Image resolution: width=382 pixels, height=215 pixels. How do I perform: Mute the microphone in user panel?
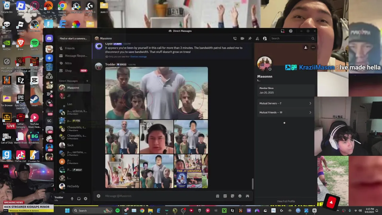(x=72, y=199)
